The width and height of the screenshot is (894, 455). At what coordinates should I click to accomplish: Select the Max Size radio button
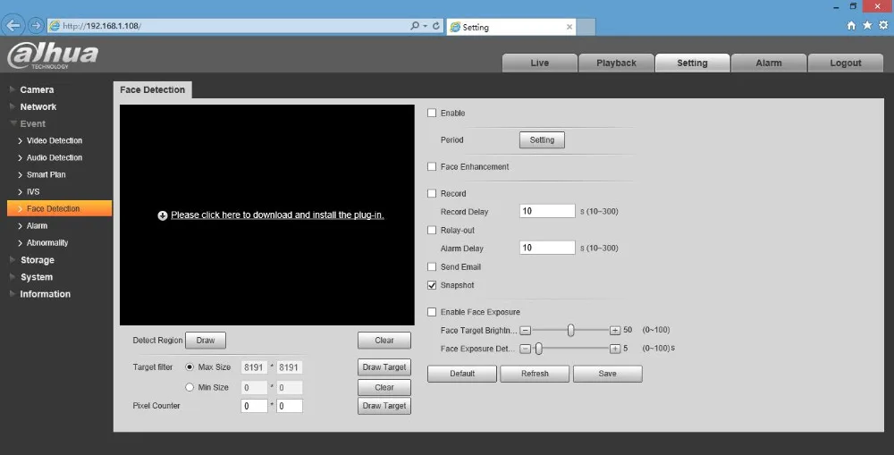coord(190,367)
